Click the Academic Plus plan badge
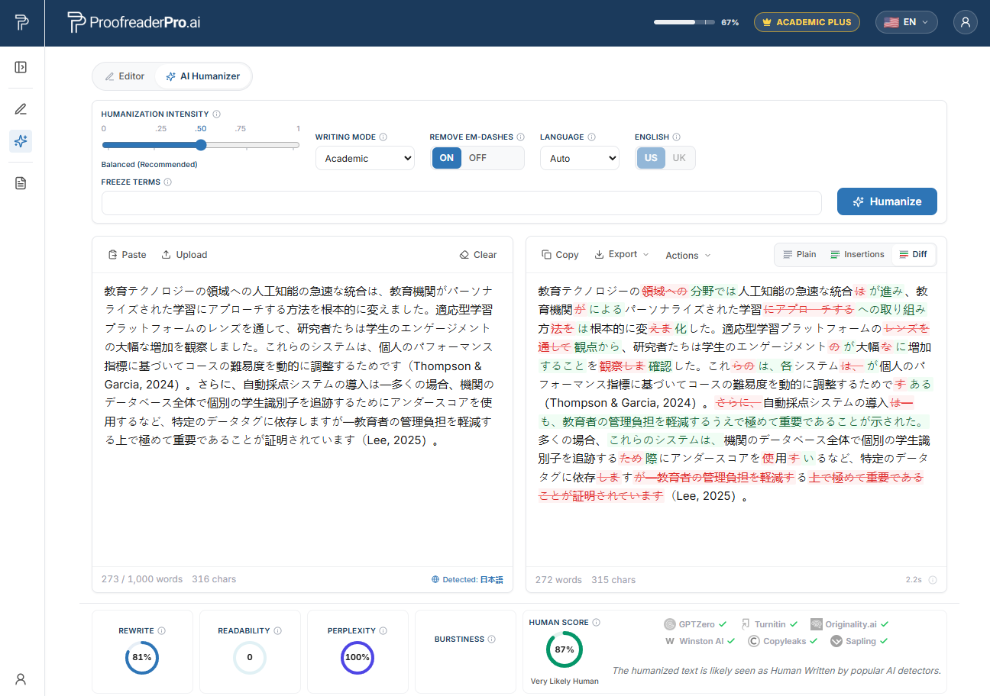The height and width of the screenshot is (696, 990). point(807,22)
